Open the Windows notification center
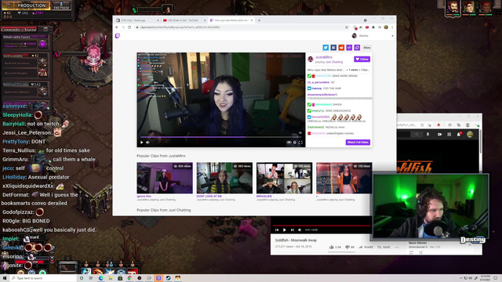Screen dimensions: 502x282 496,278
